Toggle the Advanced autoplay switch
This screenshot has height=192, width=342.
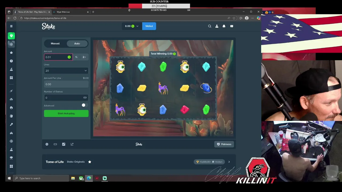(x=85, y=105)
